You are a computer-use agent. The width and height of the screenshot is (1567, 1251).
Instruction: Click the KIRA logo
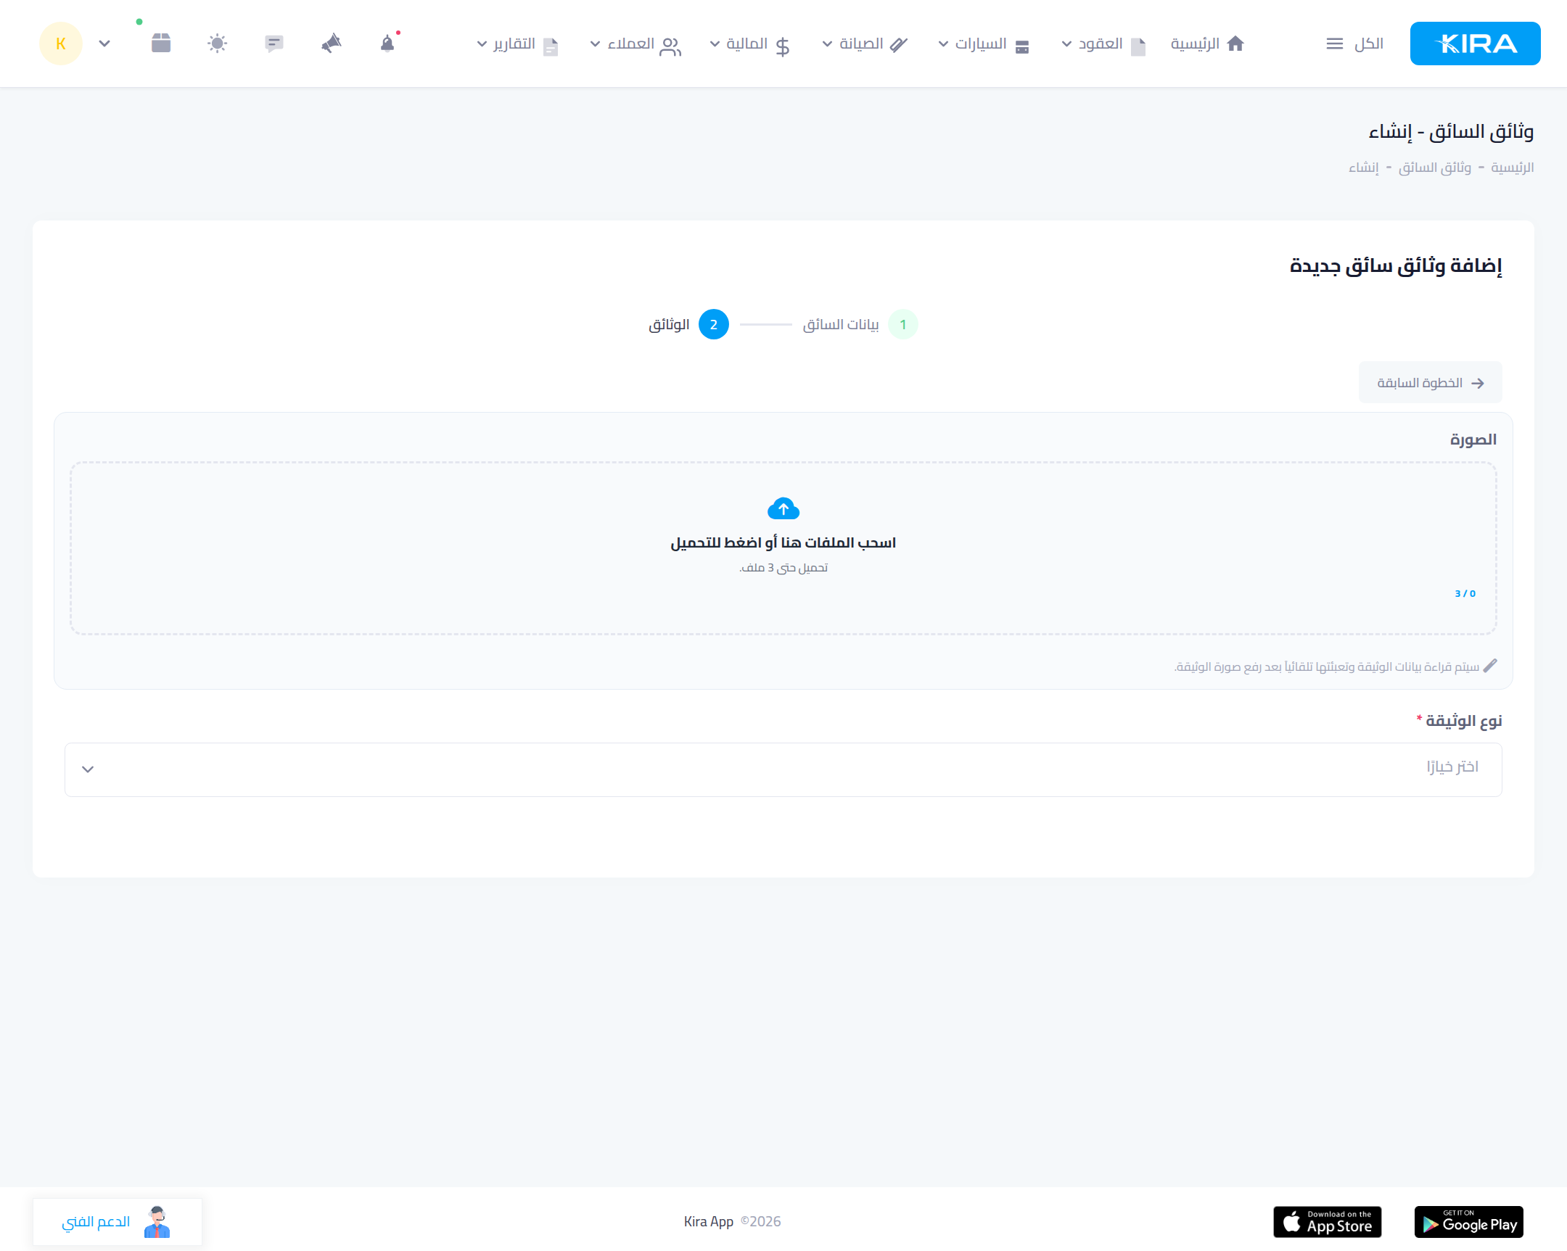[x=1474, y=44]
